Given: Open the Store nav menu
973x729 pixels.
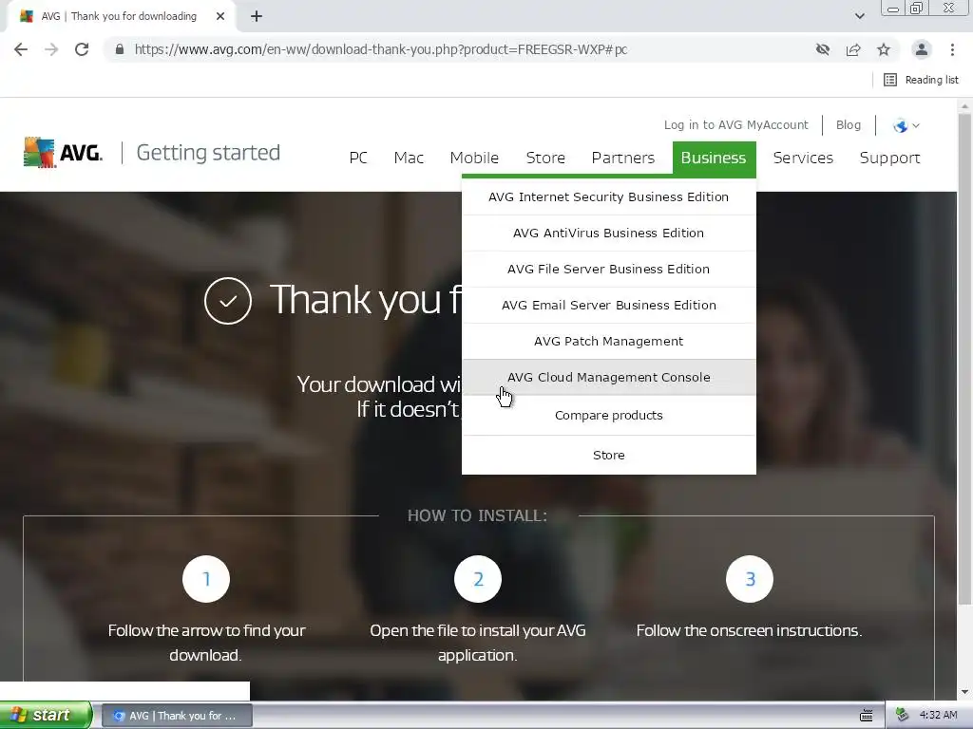Looking at the screenshot, I should (545, 159).
